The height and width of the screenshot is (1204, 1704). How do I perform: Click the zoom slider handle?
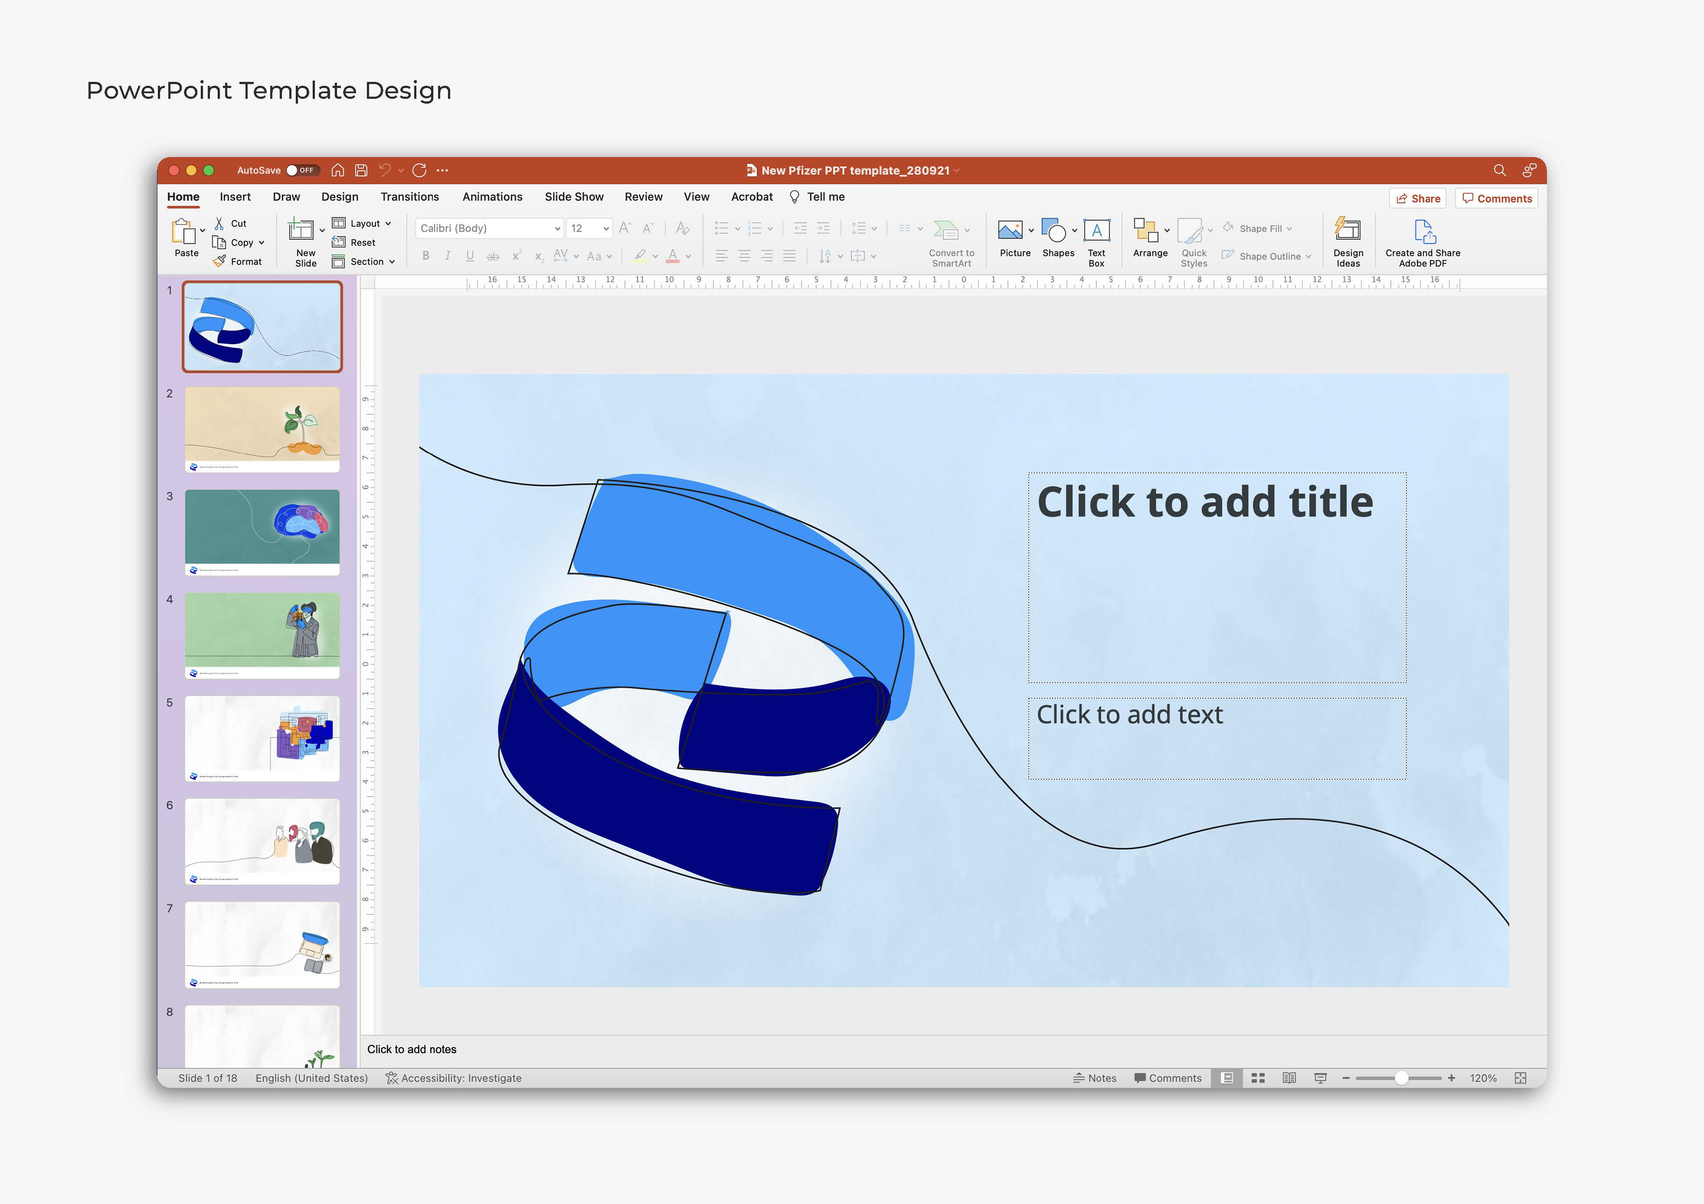click(x=1401, y=1078)
